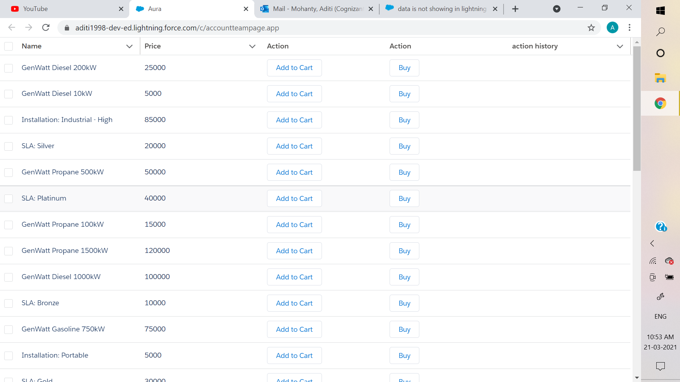Image resolution: width=680 pixels, height=382 pixels.
Task: Check the select-all header checkbox
Action: tap(8, 46)
